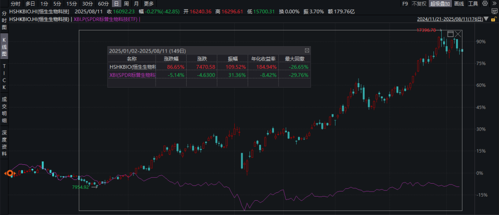
Task: Click the 年化收益率 column header
Action: click(x=263, y=59)
